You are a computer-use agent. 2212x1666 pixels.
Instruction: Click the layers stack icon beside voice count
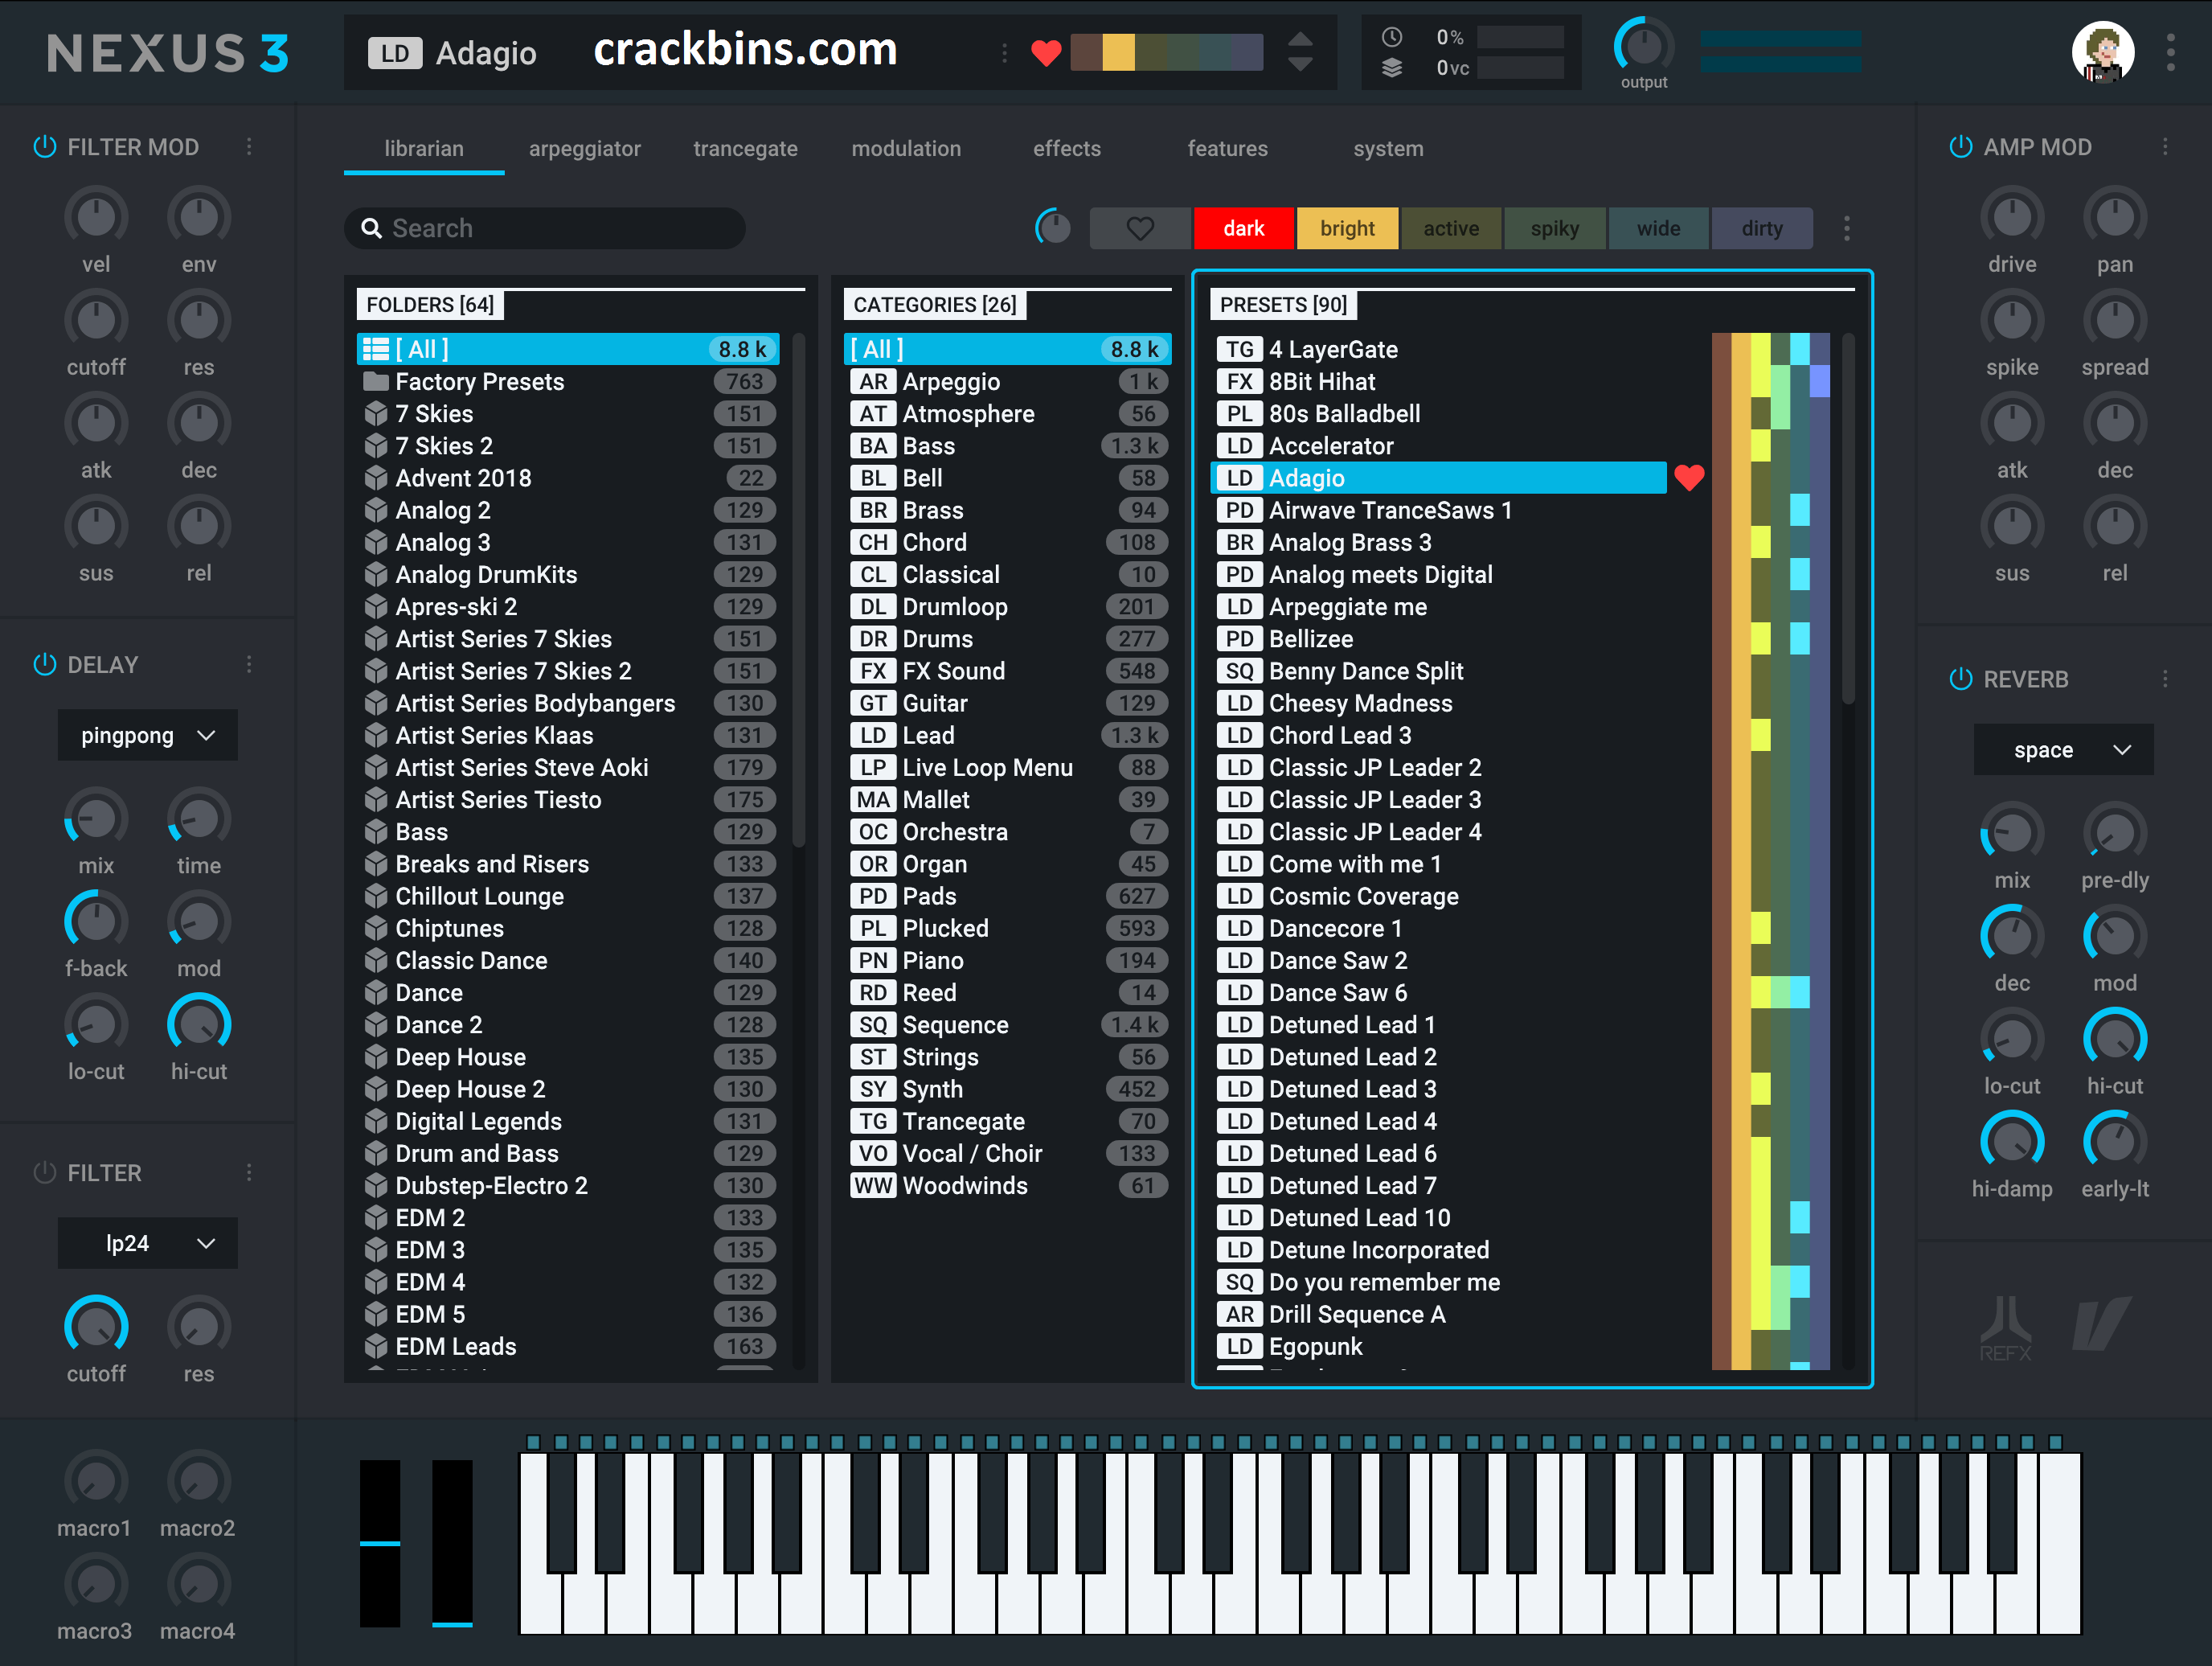pyautogui.click(x=1391, y=68)
